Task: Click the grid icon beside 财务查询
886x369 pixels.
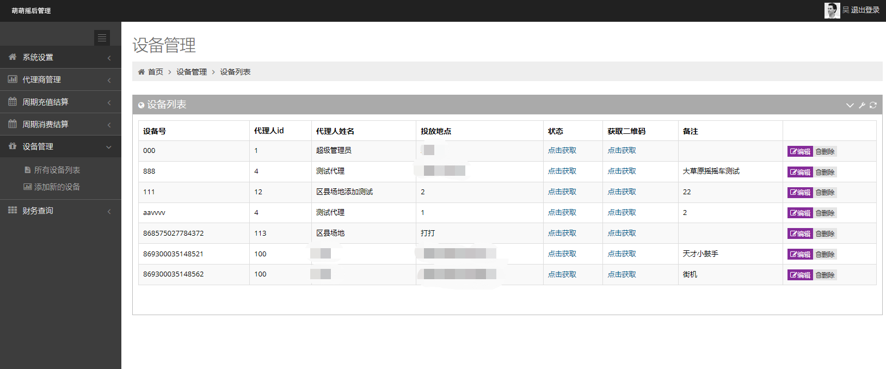Action: click(12, 210)
